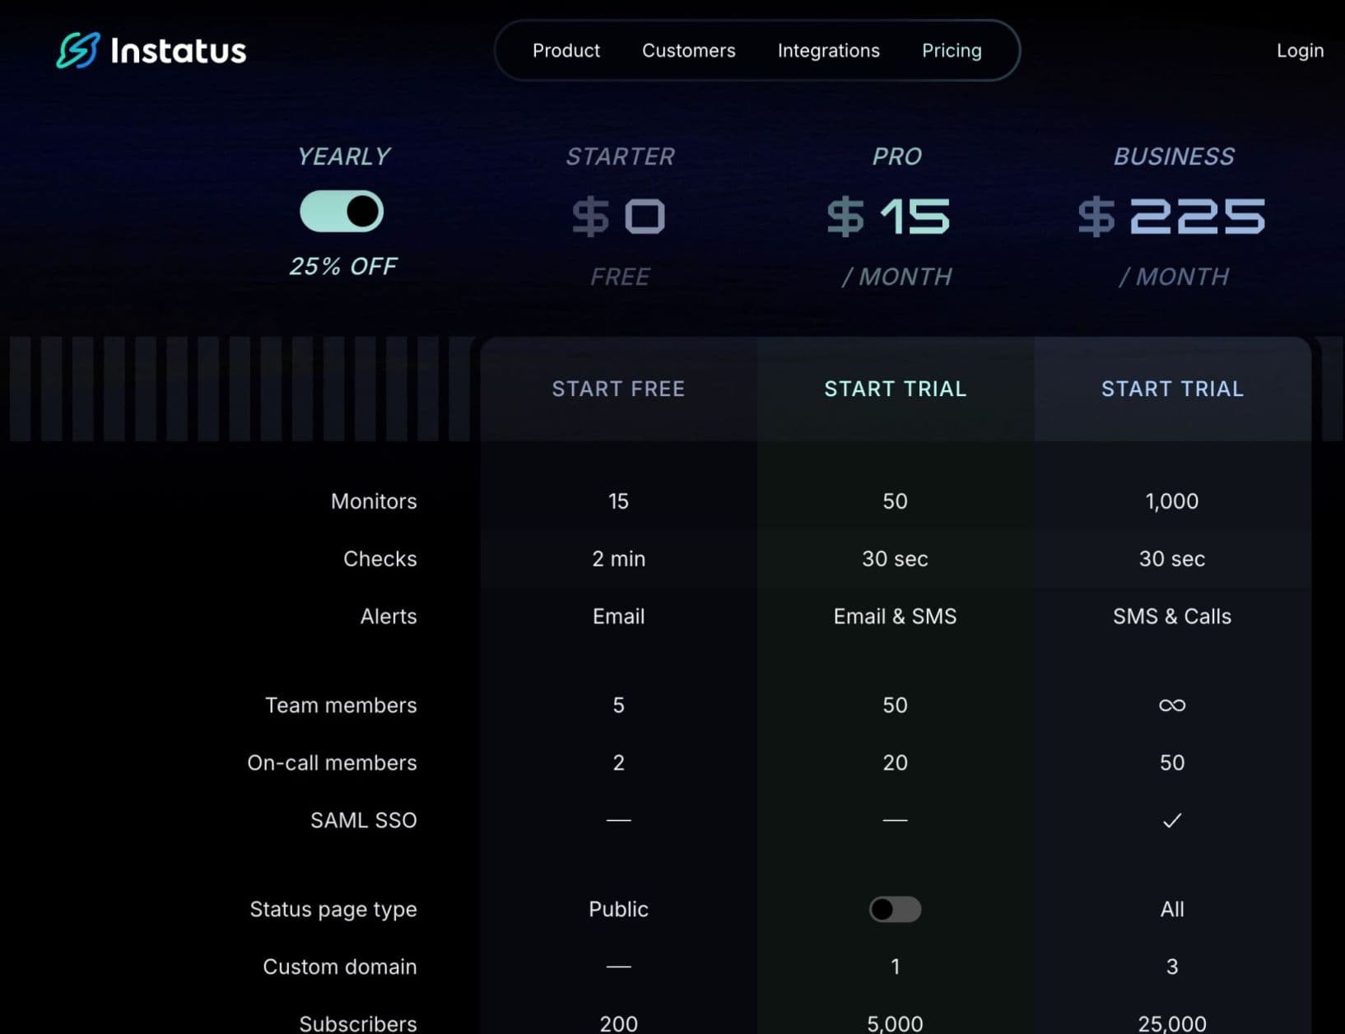This screenshot has height=1034, width=1345.
Task: Toggle the Yearly billing switch off
Action: click(342, 211)
